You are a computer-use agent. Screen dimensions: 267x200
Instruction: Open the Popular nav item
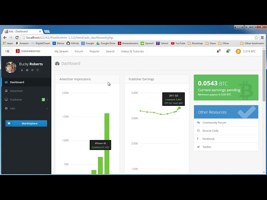[x=94, y=51]
